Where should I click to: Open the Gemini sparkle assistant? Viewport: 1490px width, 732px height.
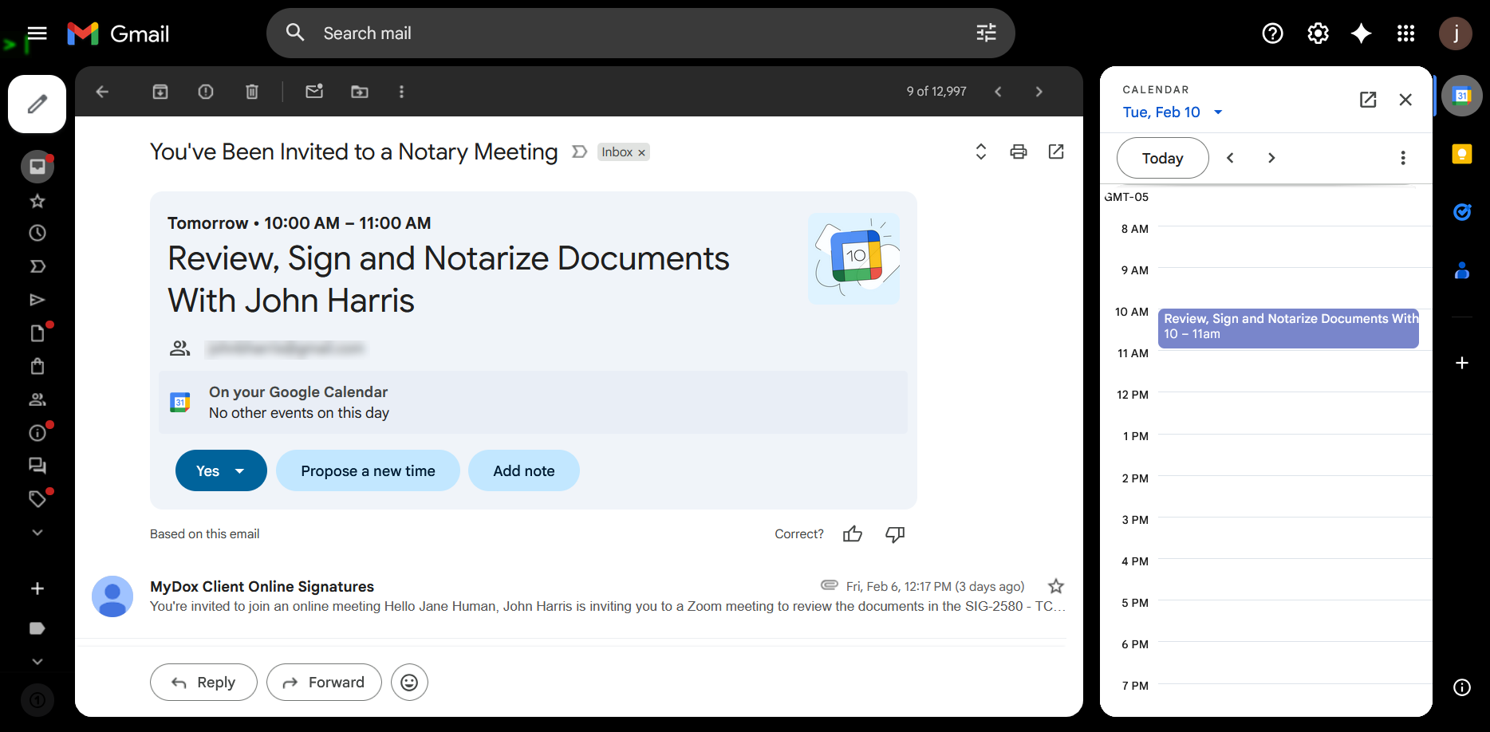(1361, 33)
